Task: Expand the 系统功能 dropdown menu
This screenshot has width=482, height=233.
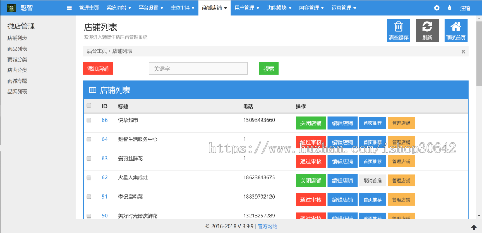Action: (119, 8)
